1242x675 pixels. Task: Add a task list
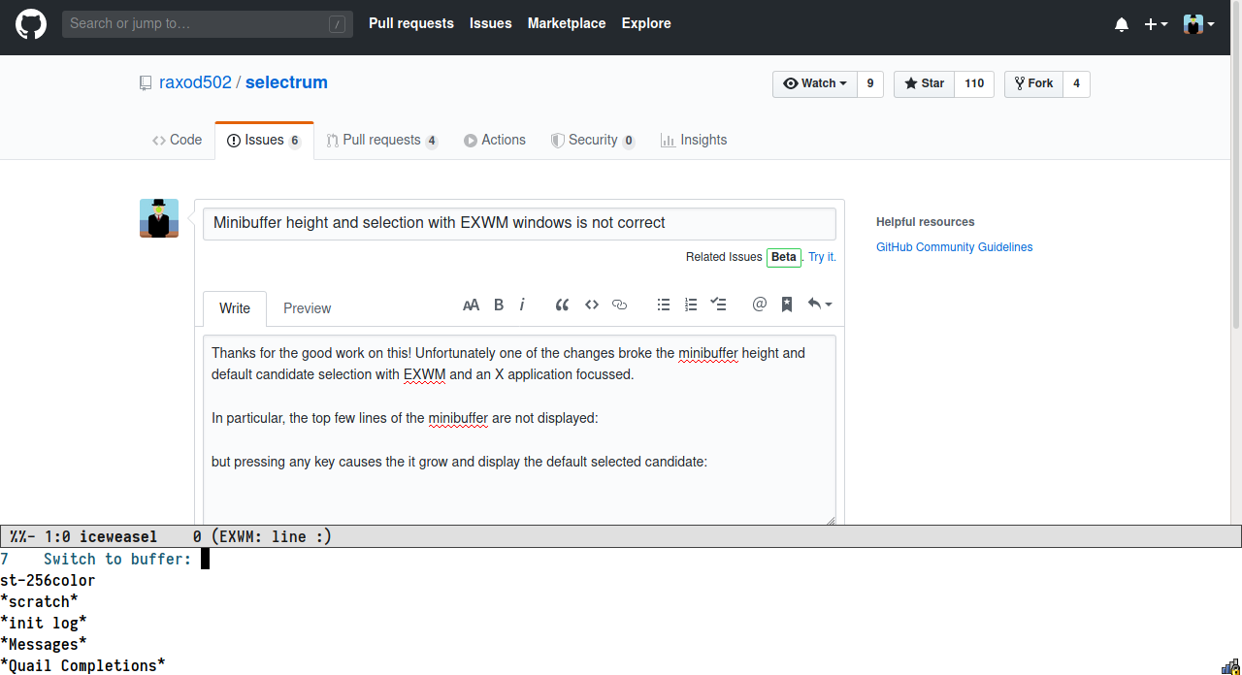718,305
